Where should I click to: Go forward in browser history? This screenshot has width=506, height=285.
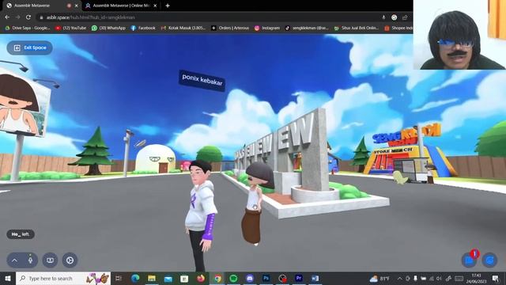click(17, 17)
